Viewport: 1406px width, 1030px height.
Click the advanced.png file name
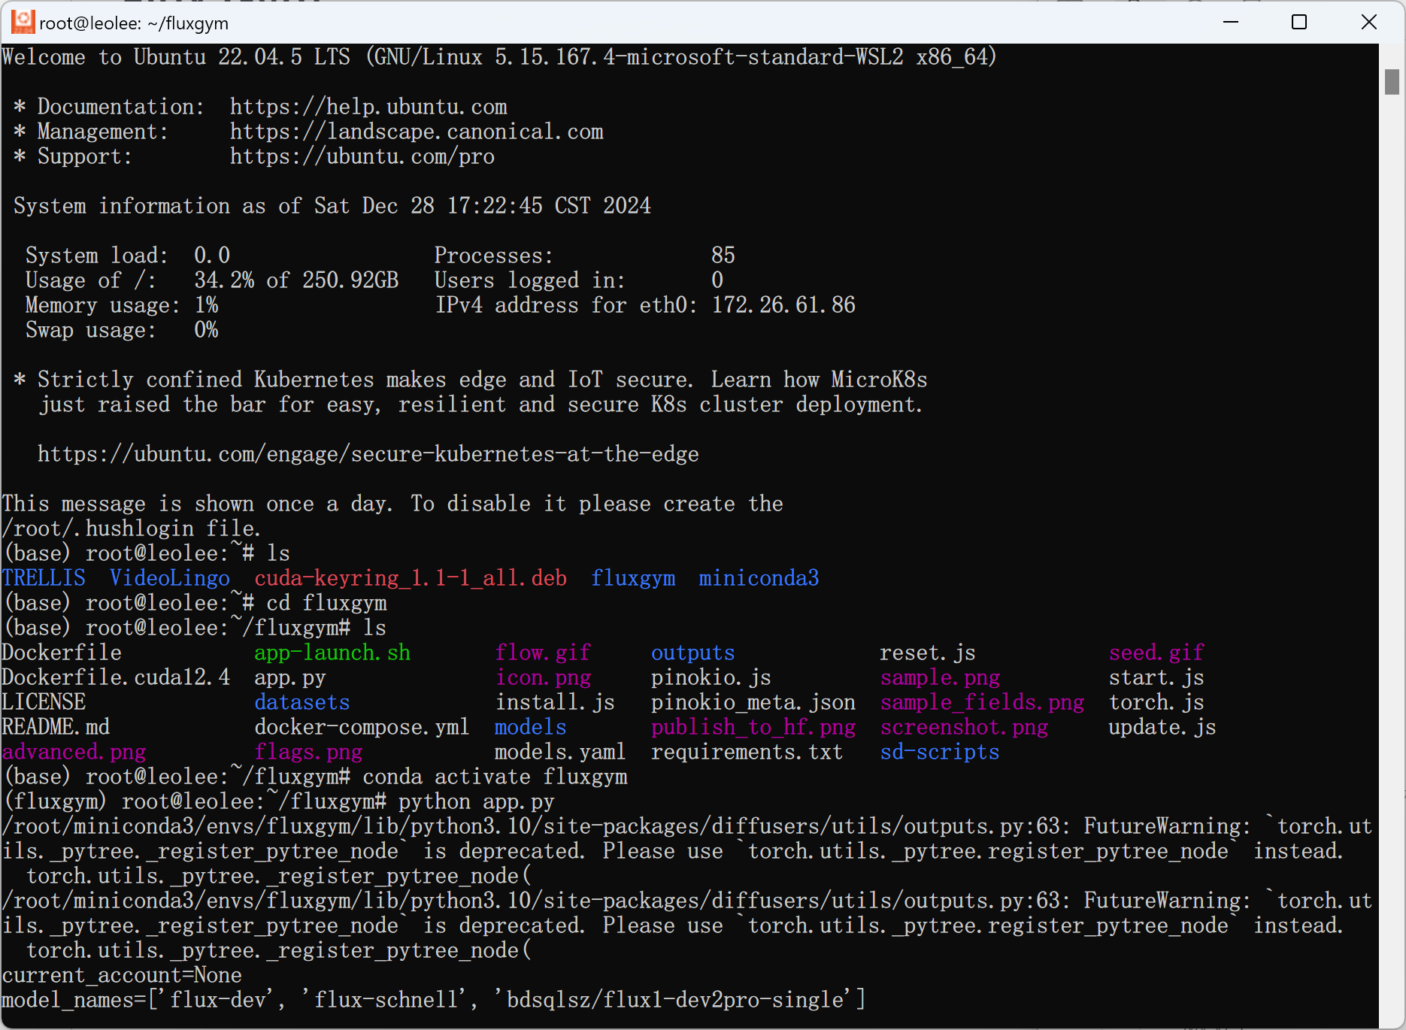tap(74, 752)
